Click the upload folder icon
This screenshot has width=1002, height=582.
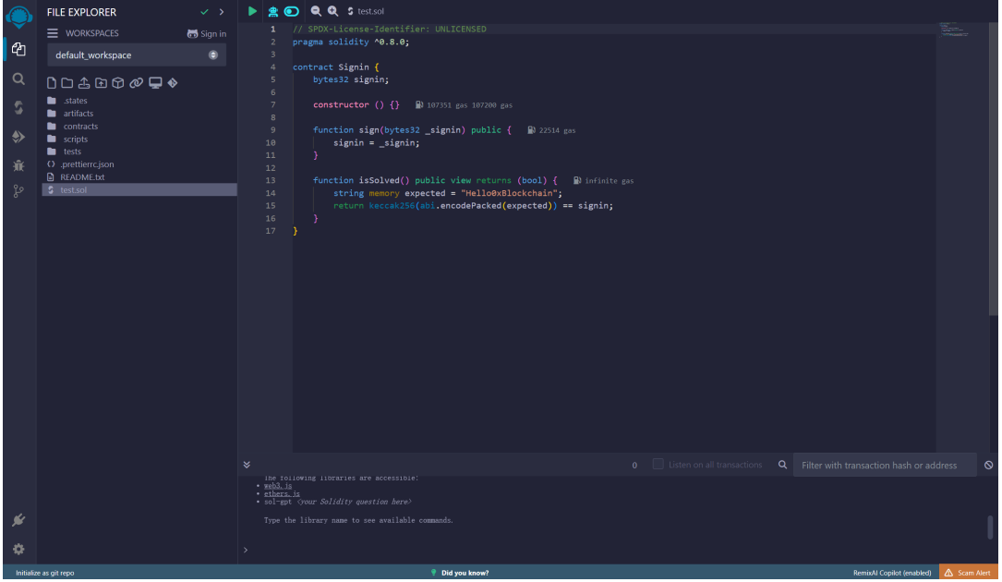tap(101, 83)
